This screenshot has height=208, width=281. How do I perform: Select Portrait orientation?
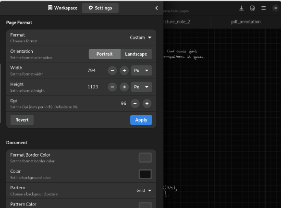(105, 54)
